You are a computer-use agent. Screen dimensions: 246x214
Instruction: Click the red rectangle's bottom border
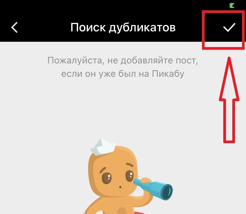223,48
